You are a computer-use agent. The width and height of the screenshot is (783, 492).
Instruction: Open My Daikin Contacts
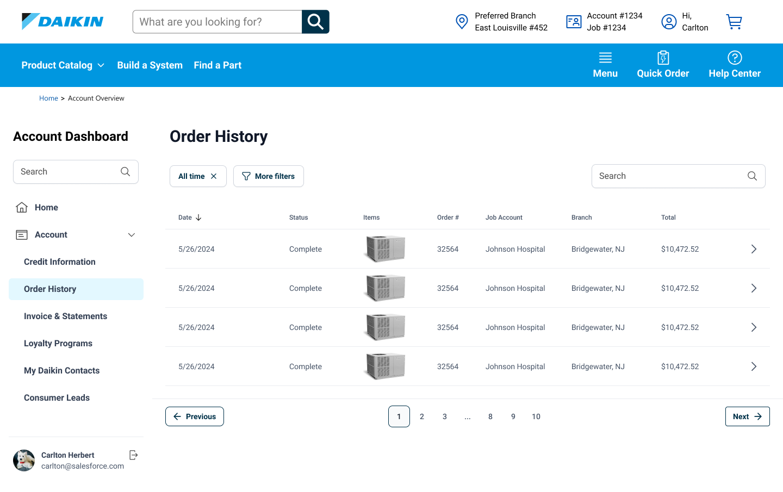coord(62,371)
